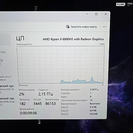This screenshot has height=133, width=133.
Task: Click the ЦП heading
Action: (x=20, y=38)
